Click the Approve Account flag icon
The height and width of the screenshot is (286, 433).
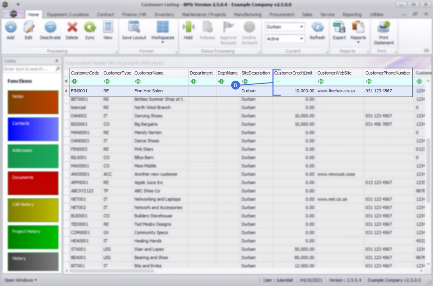pos(228,27)
